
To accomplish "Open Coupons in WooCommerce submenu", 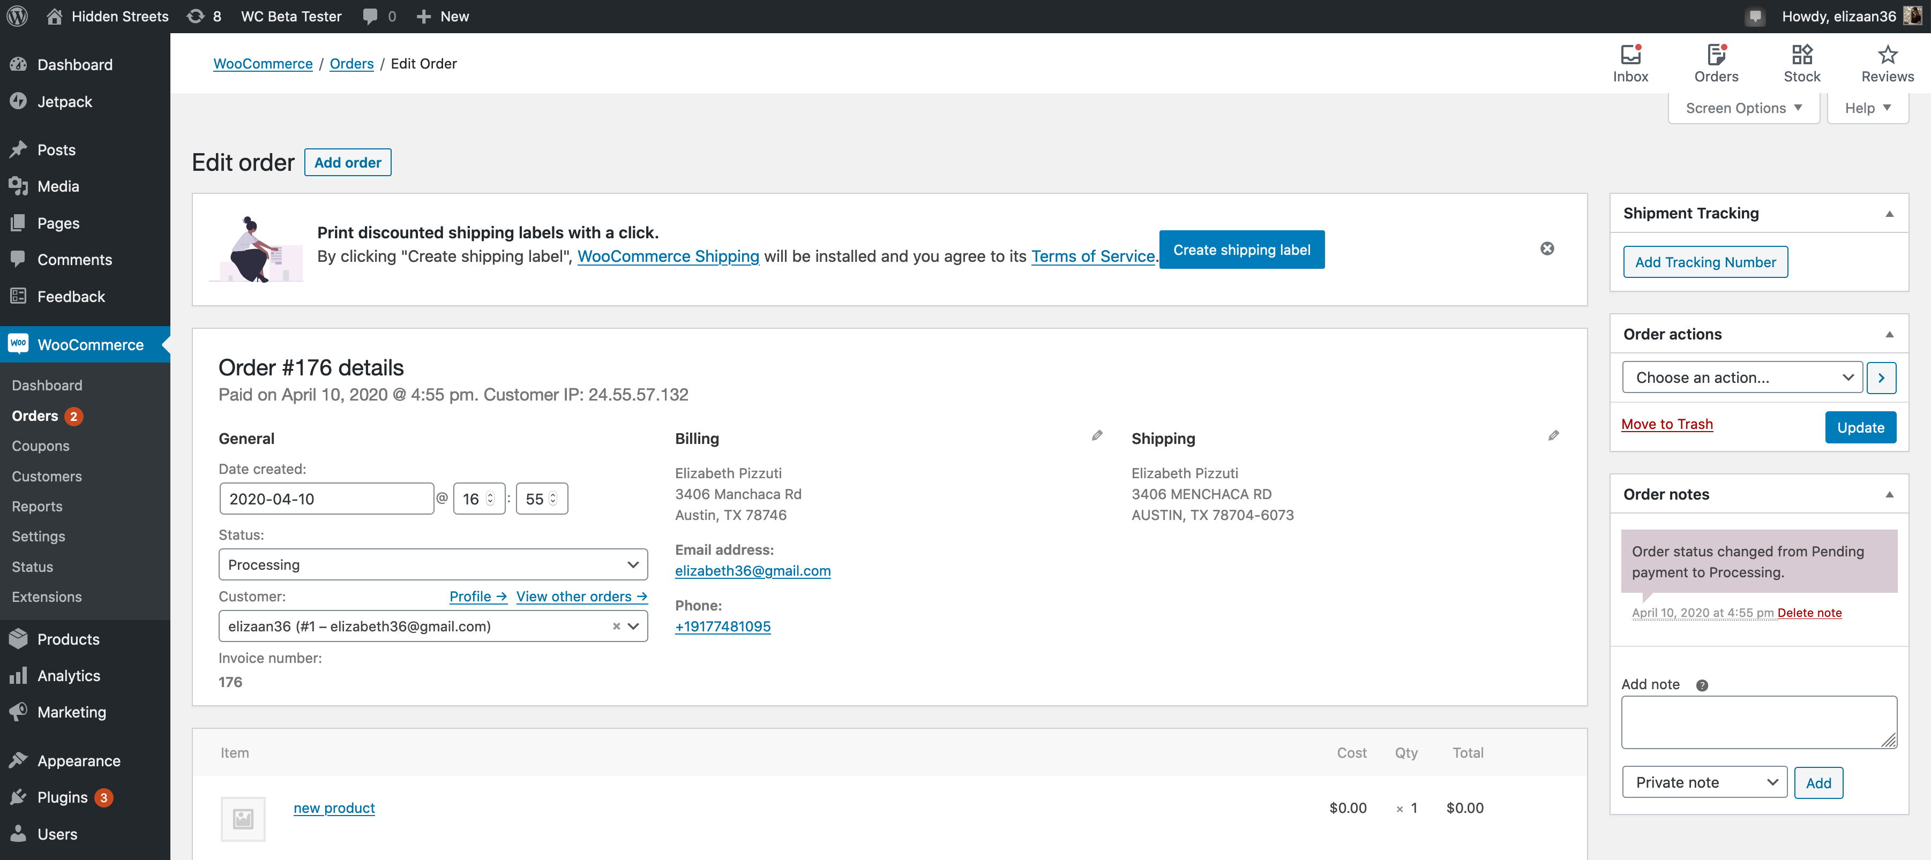I will [41, 446].
